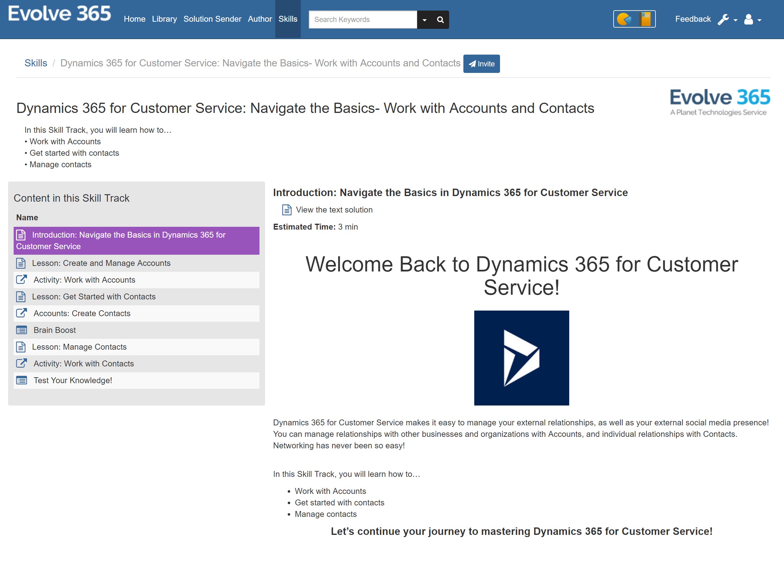
Task: Select Introduction: Navigate the Basics row
Action: (136, 241)
